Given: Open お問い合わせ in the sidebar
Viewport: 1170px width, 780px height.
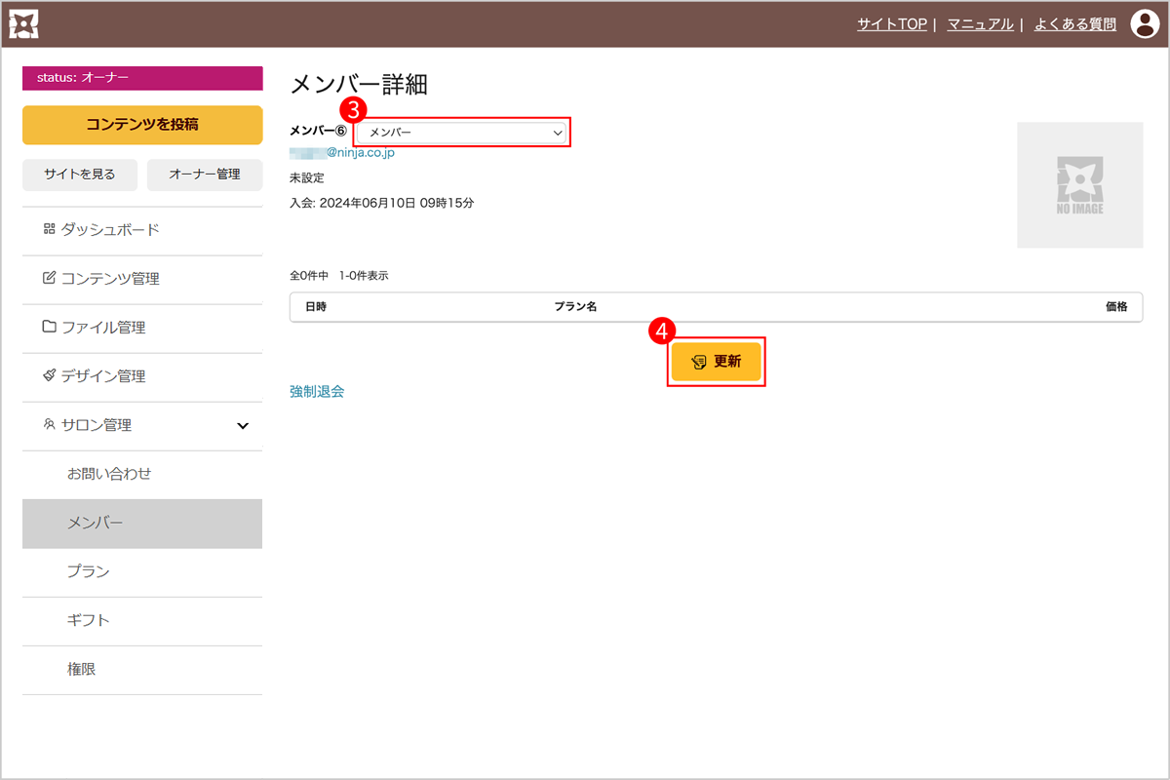Looking at the screenshot, I should click(109, 475).
